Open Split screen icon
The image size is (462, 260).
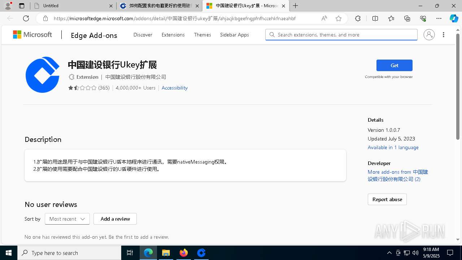pyautogui.click(x=375, y=18)
